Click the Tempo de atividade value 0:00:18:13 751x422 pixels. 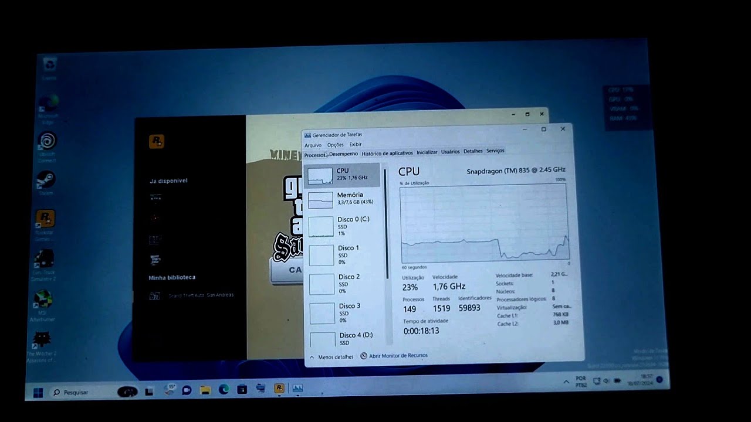click(421, 331)
